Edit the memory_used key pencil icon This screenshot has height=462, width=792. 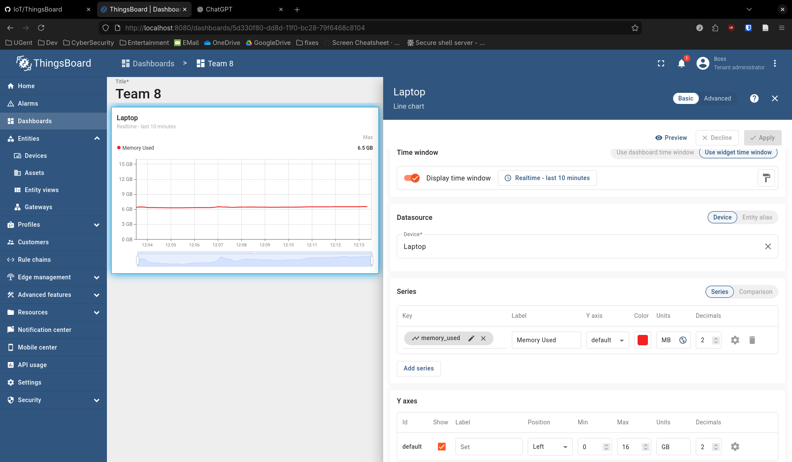click(471, 338)
